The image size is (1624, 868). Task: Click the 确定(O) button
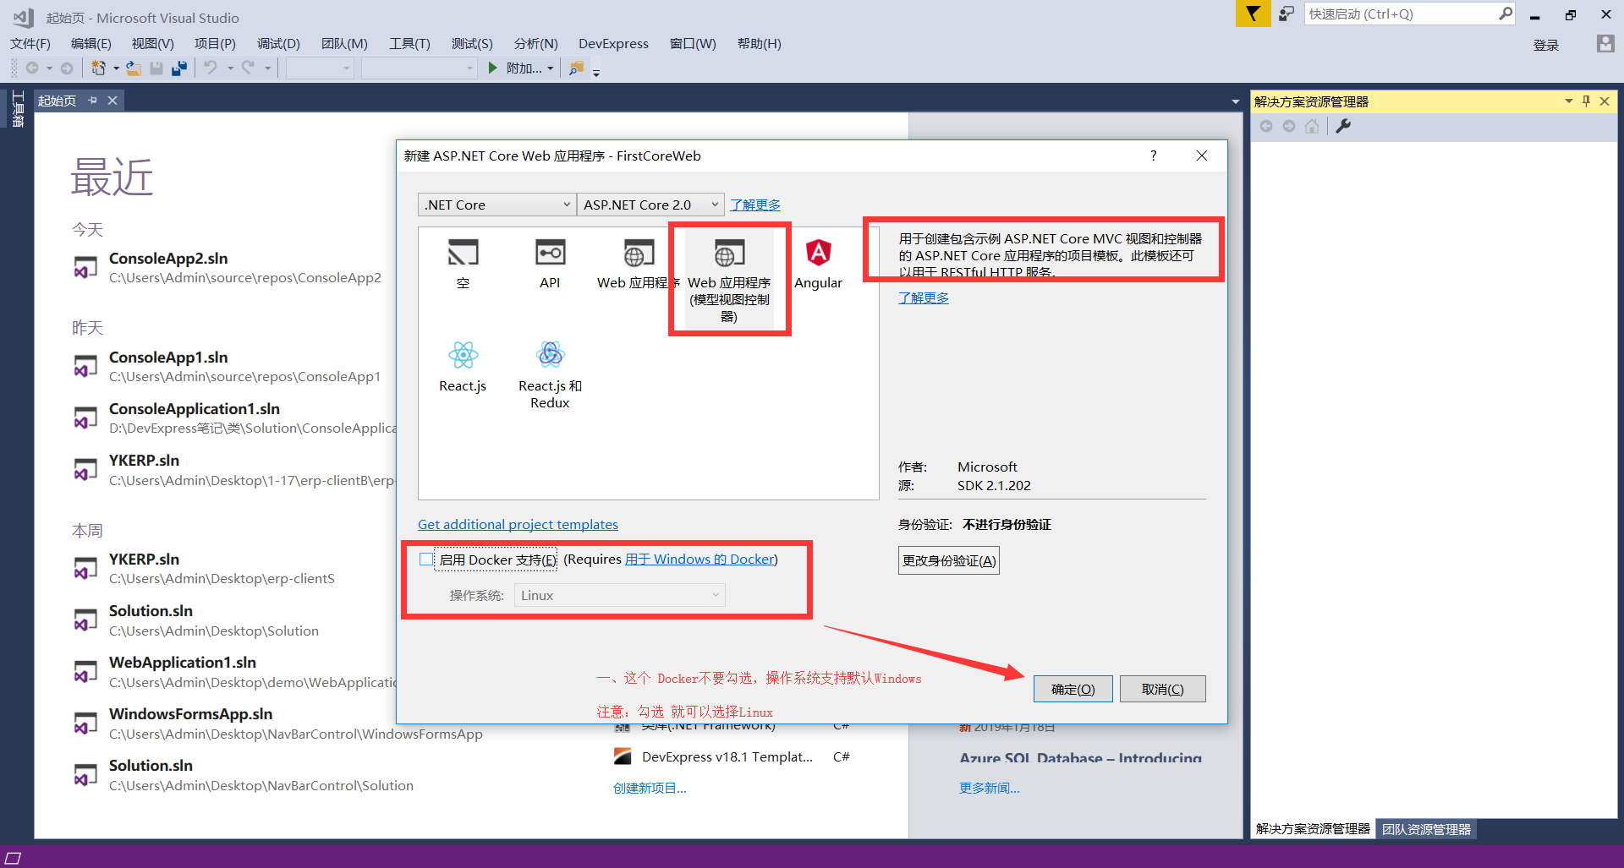[1073, 689]
